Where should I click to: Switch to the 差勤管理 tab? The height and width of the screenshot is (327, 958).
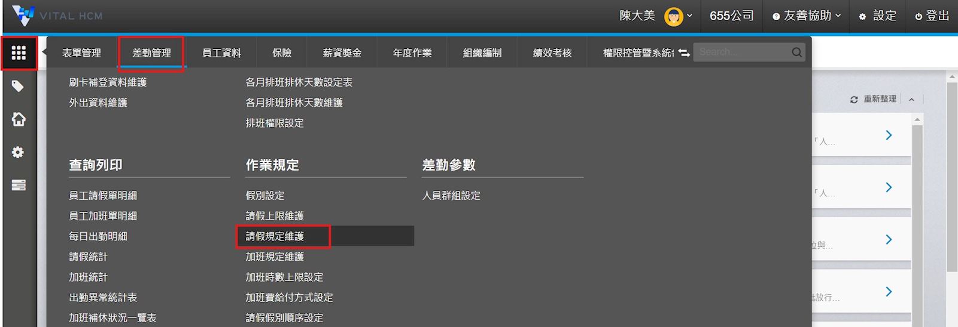click(151, 53)
